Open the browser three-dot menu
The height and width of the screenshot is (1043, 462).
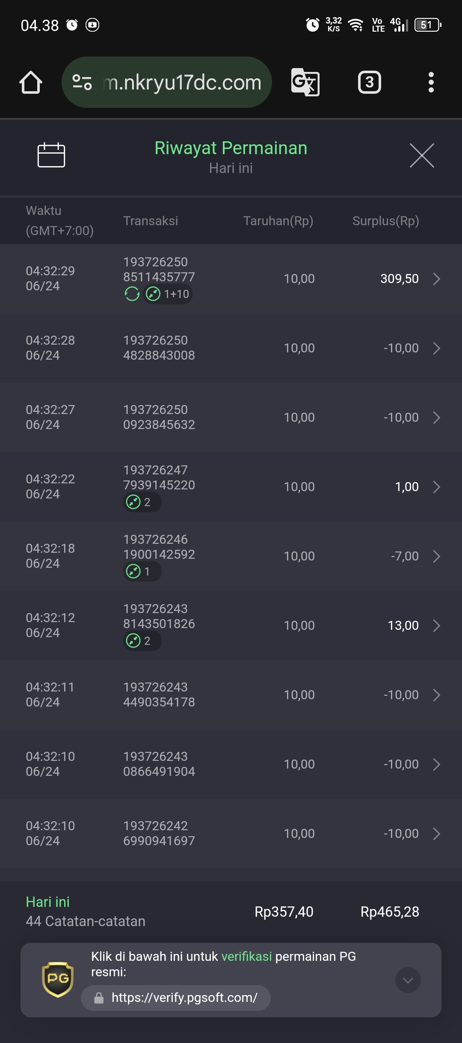point(431,82)
